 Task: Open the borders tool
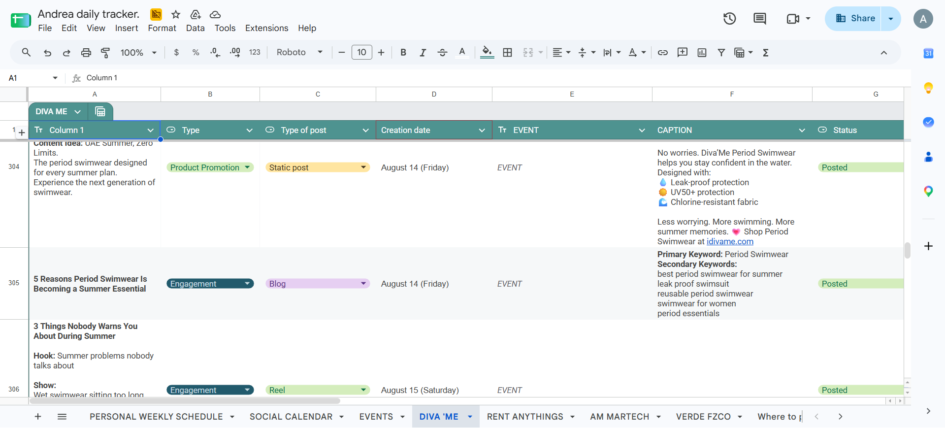508,52
